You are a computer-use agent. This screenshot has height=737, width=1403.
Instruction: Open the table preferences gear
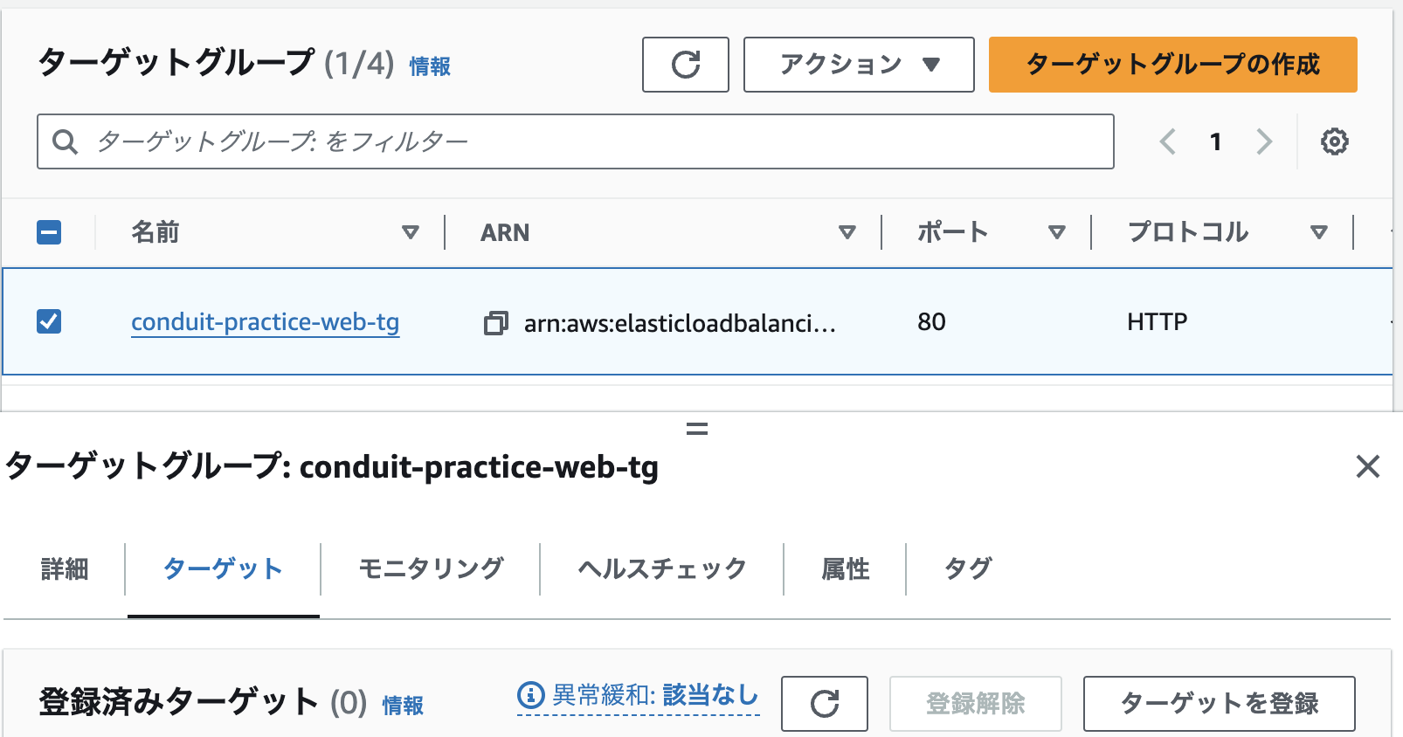[1334, 141]
